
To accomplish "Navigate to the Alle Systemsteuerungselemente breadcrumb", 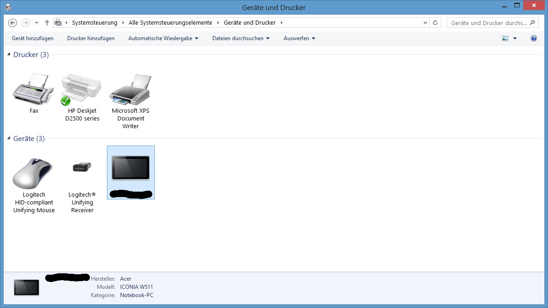I will (x=170, y=23).
